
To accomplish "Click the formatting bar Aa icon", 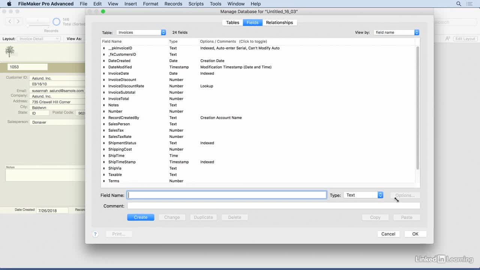I will tap(448, 39).
